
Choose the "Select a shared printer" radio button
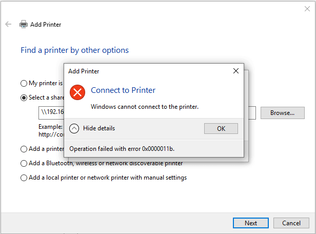(24, 98)
